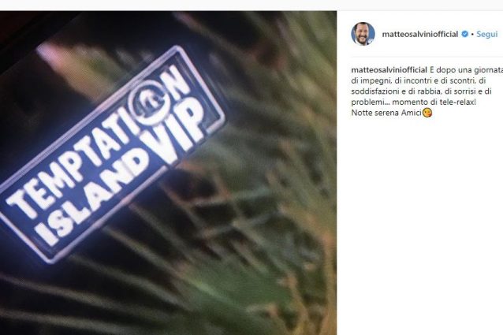Follow the account via Segui
503x335 pixels.
(486, 34)
